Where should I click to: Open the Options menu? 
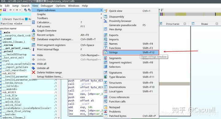[x=60, y=6]
